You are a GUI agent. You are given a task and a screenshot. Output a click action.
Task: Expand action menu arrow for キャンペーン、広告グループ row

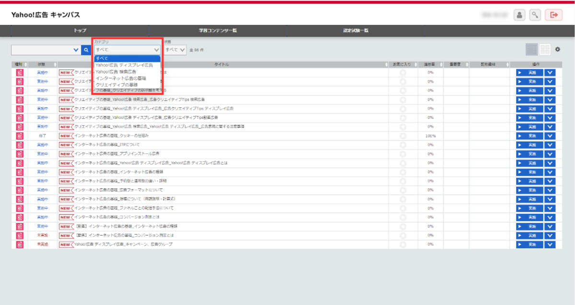tap(550, 244)
